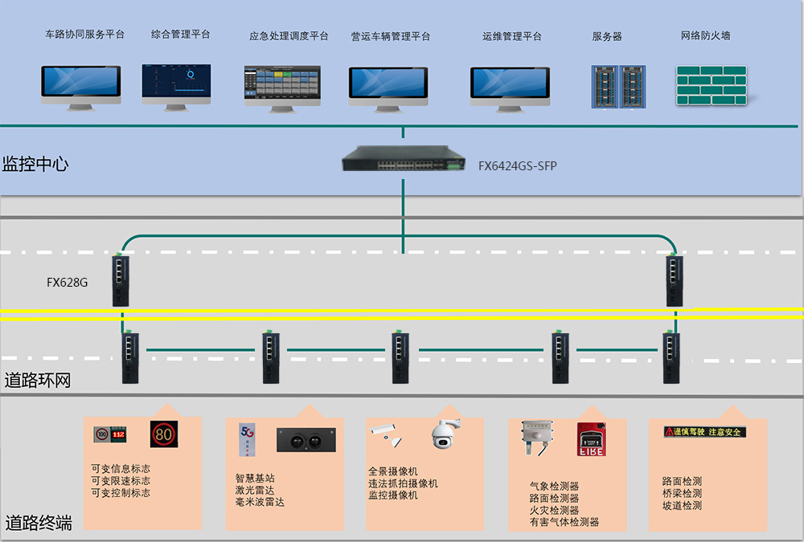Click the 谨慎驾驶 注意安全 LED sign
The height and width of the screenshot is (542, 804).
pos(704,432)
